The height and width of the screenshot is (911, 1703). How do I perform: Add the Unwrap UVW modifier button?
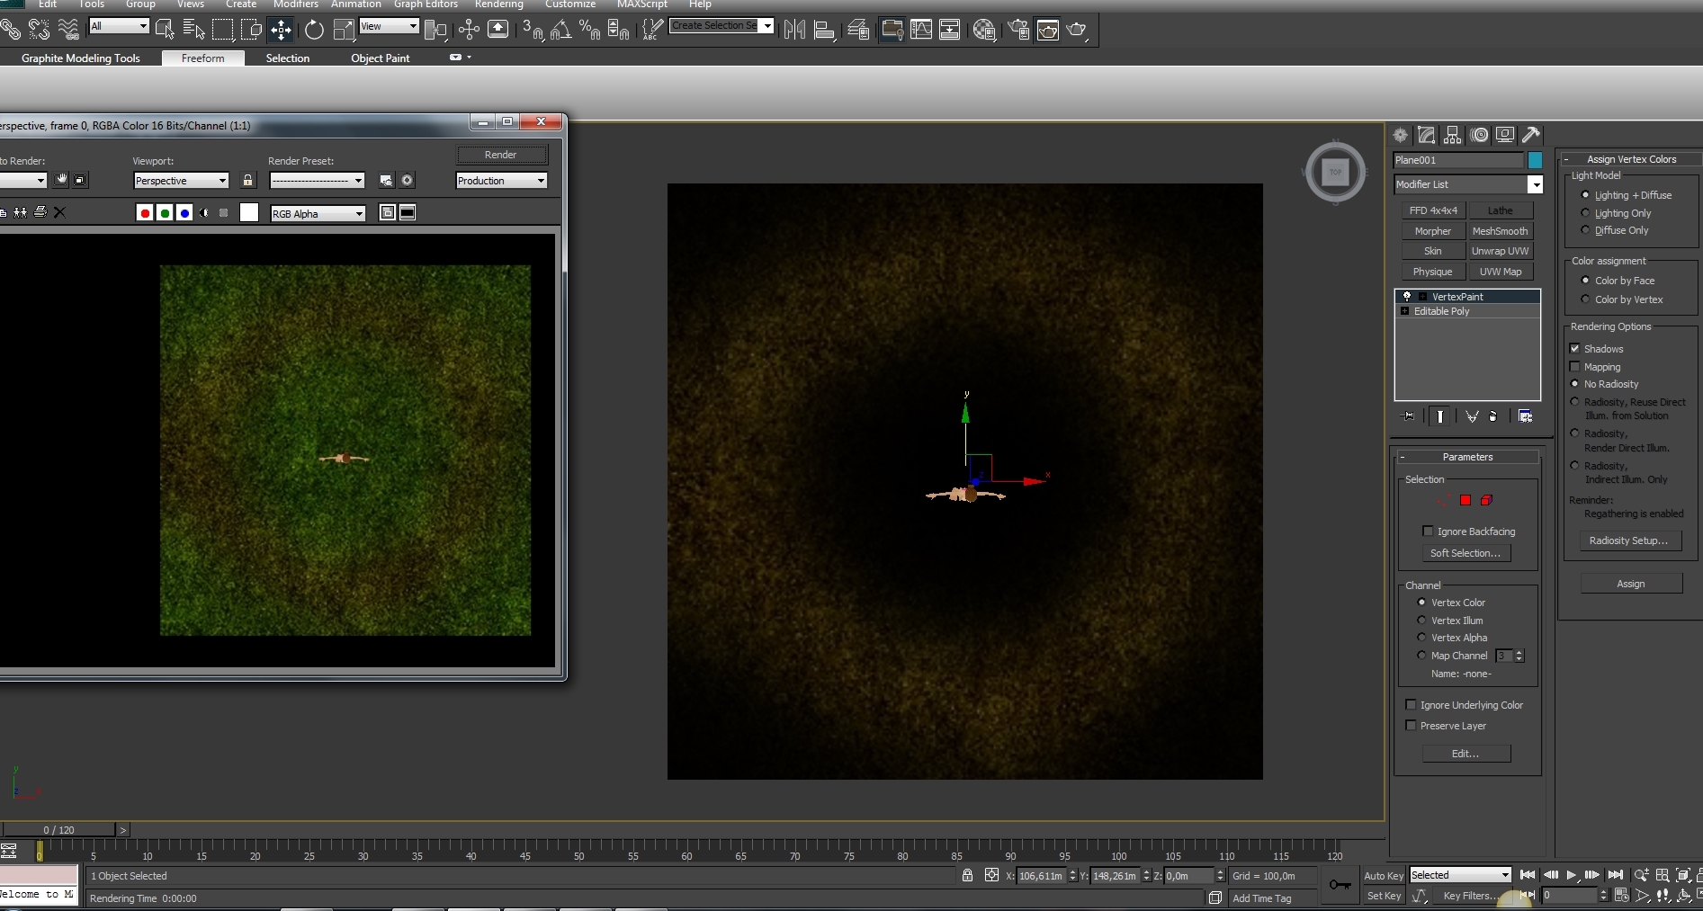click(1500, 251)
